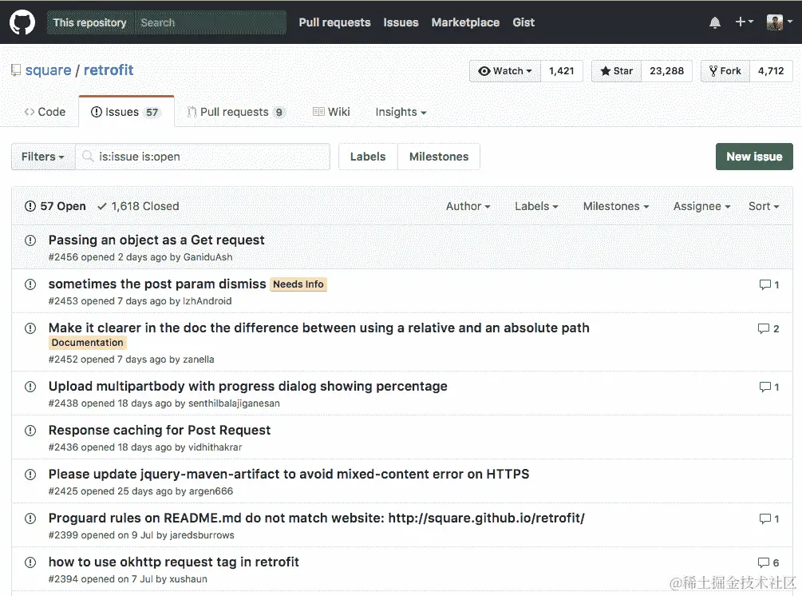
Task: Fork the retrofit repository
Action: click(x=725, y=71)
